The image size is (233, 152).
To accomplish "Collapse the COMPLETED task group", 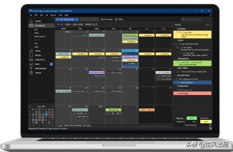I will (x=176, y=86).
